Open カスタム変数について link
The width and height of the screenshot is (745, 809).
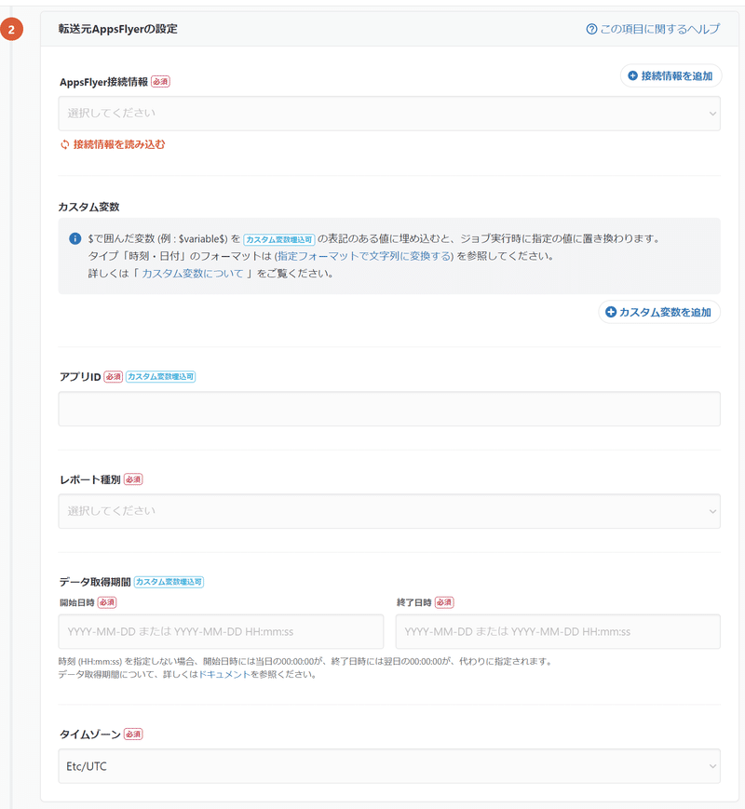point(193,274)
